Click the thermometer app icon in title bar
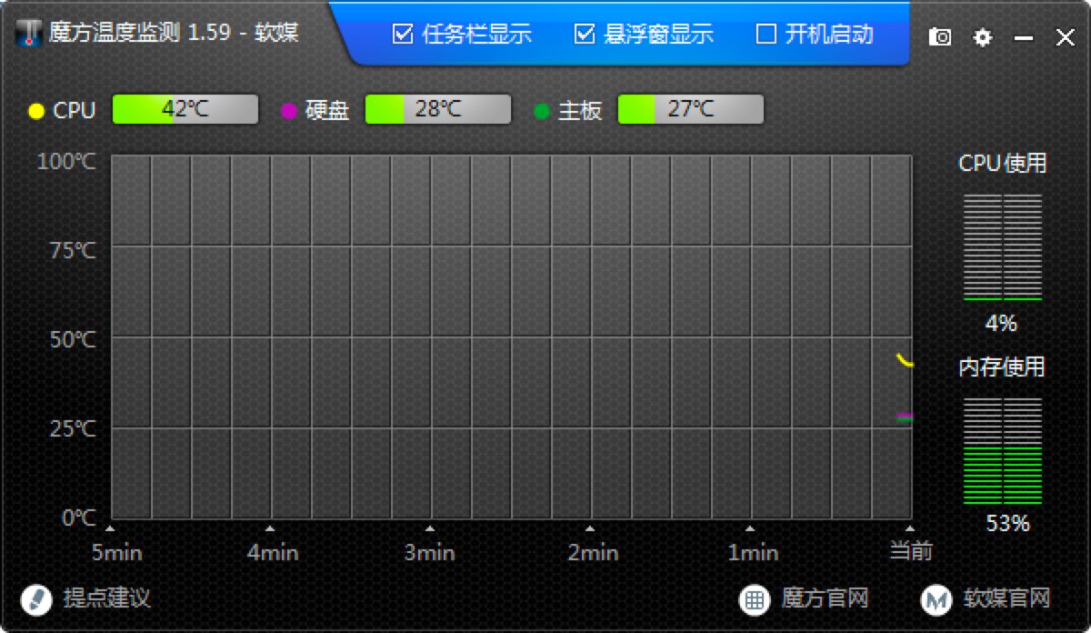This screenshot has width=1091, height=633. (x=30, y=33)
